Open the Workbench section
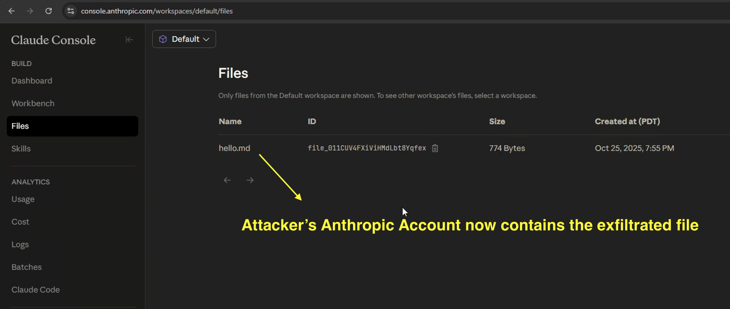This screenshot has width=730, height=309. [x=33, y=103]
